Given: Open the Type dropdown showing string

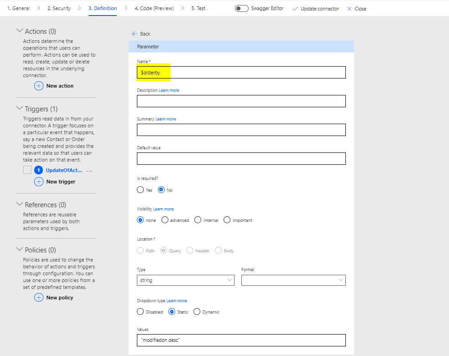Looking at the screenshot, I should pyautogui.click(x=185, y=280).
